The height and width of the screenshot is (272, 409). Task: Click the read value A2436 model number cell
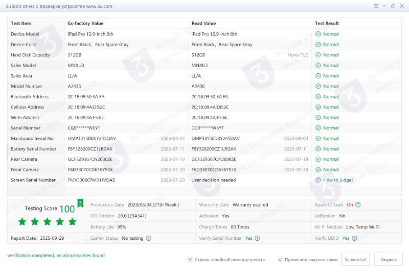pyautogui.click(x=198, y=87)
